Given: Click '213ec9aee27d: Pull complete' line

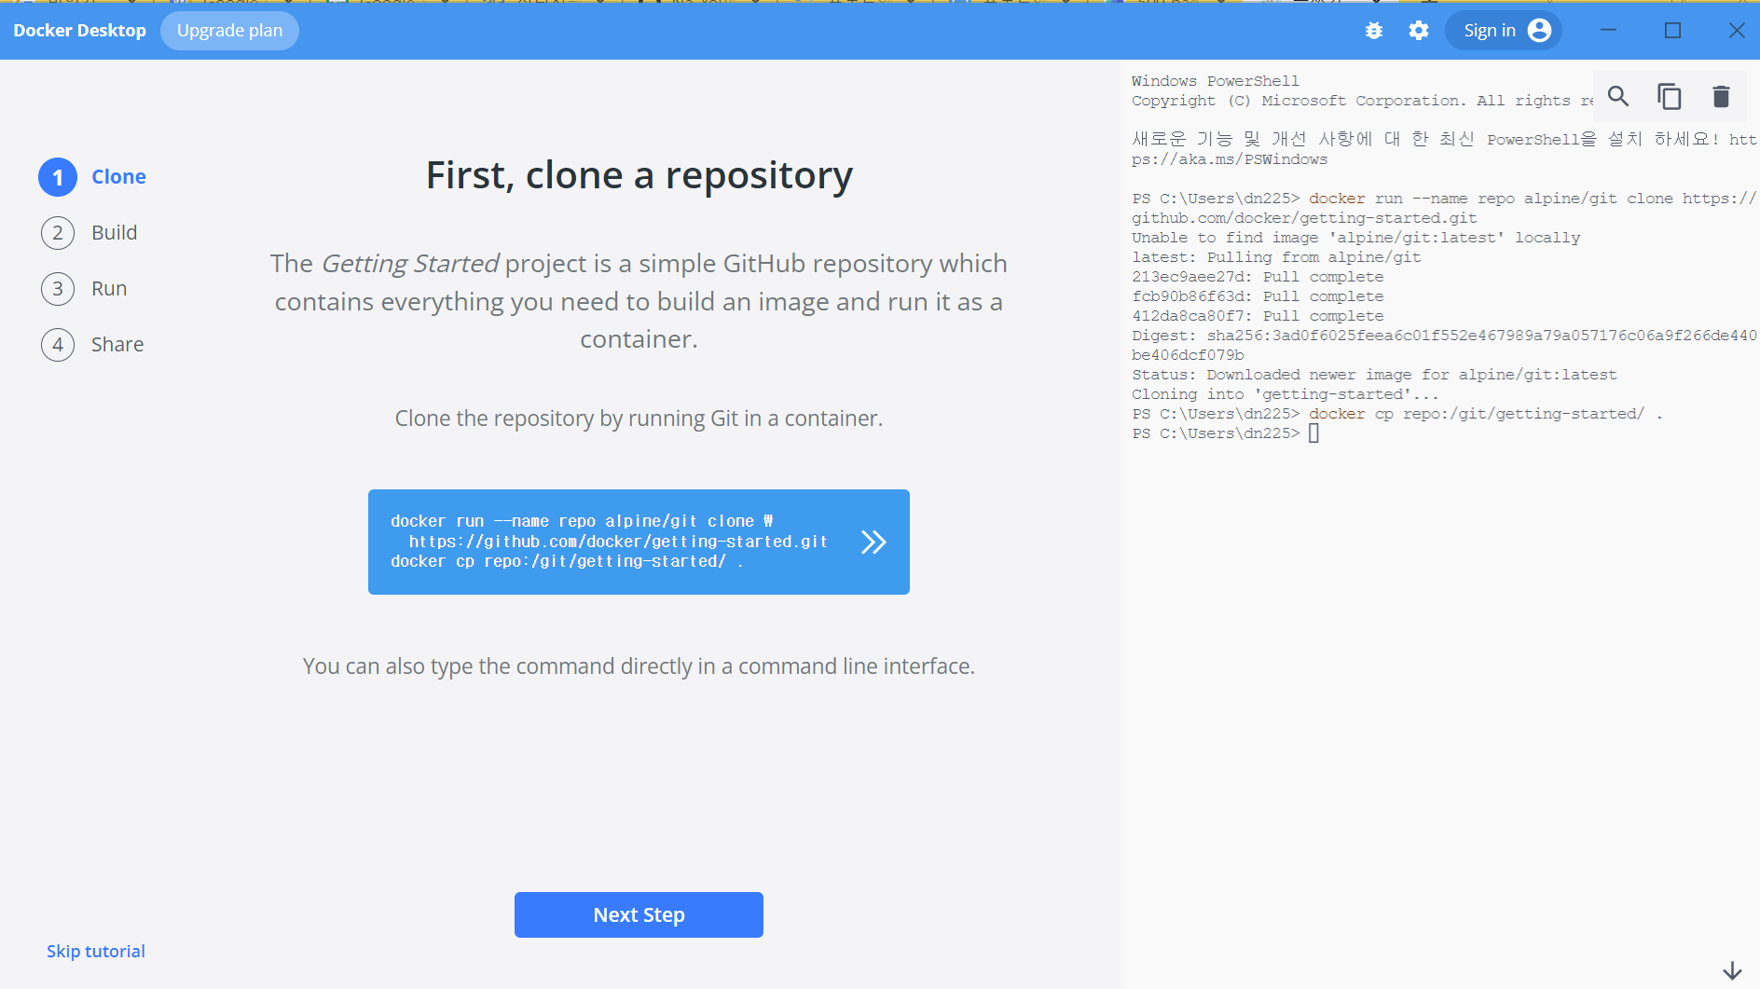Looking at the screenshot, I should [1258, 277].
